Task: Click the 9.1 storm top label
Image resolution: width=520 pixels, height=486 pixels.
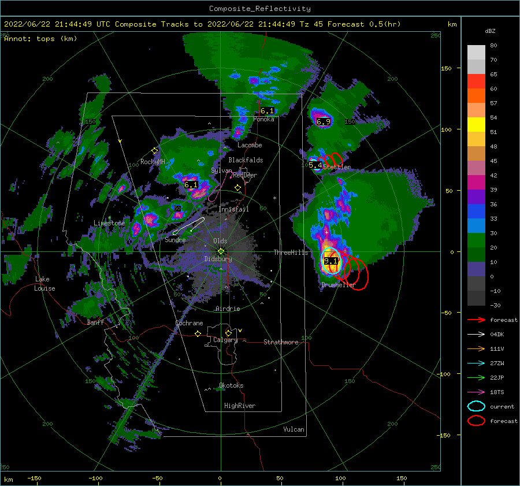Action: 330,261
